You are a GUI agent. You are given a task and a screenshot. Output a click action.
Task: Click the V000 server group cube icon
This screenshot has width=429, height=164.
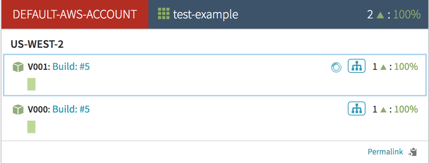click(18, 110)
